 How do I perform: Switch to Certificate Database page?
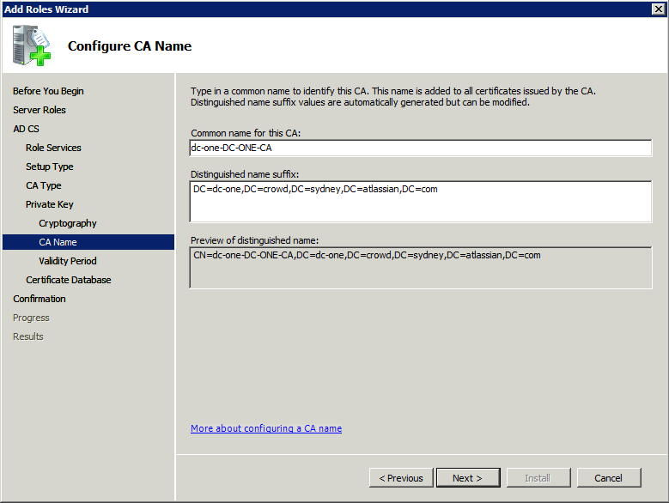click(68, 280)
